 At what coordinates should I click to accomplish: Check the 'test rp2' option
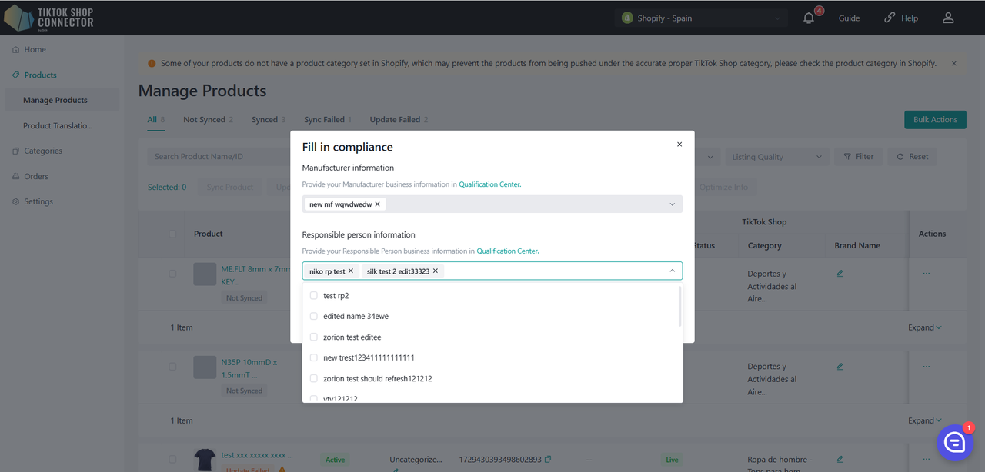pos(314,295)
